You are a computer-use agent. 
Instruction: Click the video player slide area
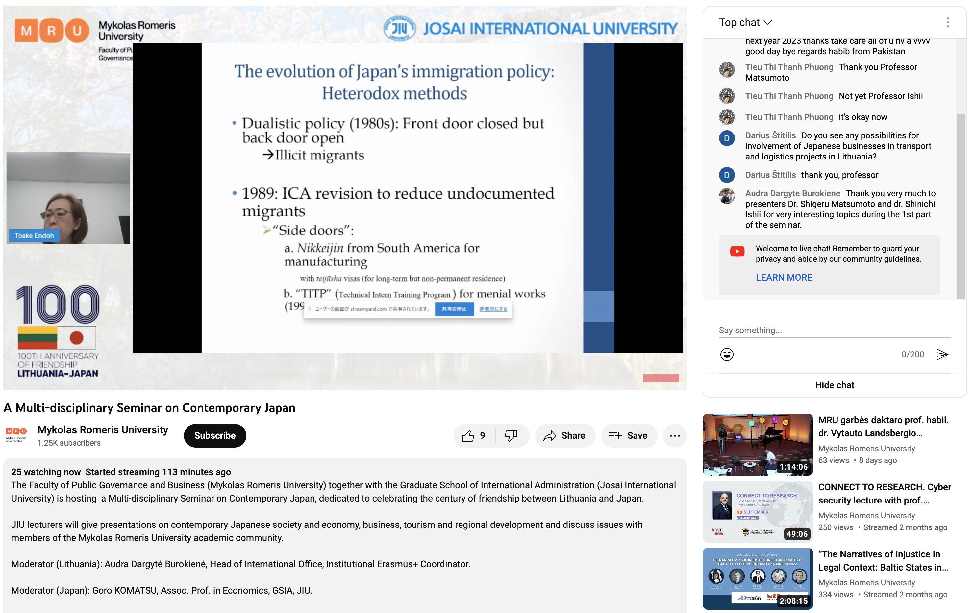(x=408, y=198)
